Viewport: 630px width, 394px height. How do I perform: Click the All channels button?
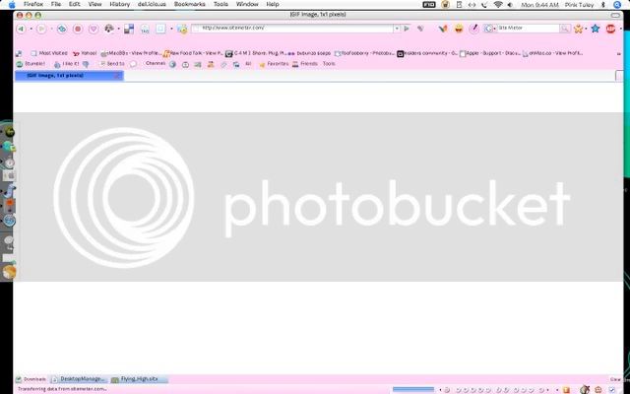(248, 63)
